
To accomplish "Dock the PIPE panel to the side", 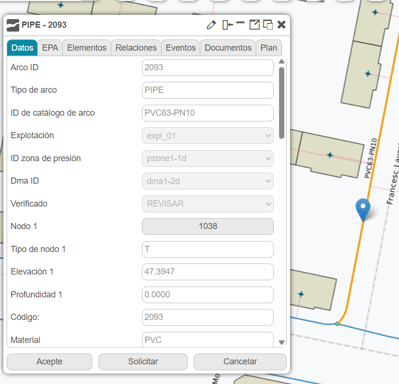I will click(227, 25).
